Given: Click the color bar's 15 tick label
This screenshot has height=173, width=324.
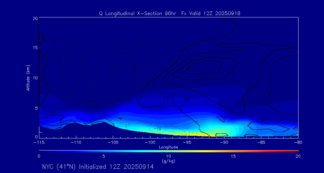Looking at the screenshot, I should click(233, 156).
